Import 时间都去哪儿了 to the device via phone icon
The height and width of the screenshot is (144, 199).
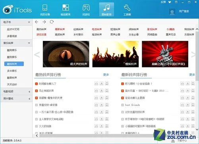click(x=107, y=83)
